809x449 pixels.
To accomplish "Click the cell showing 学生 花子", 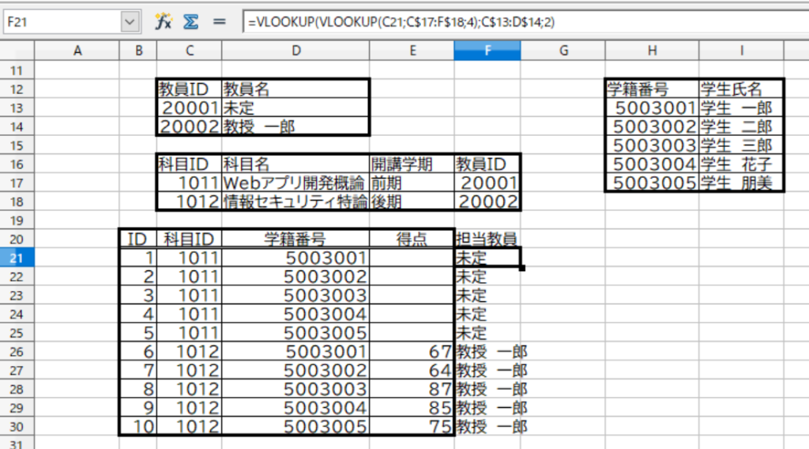I will click(741, 164).
